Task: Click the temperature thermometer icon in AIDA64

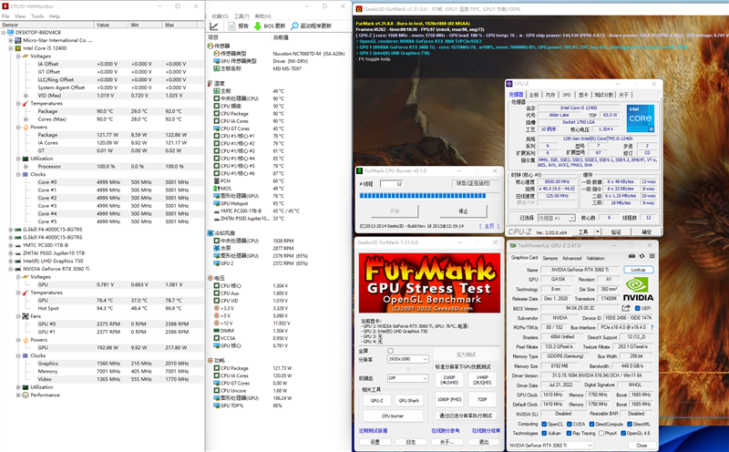Action: [210, 83]
